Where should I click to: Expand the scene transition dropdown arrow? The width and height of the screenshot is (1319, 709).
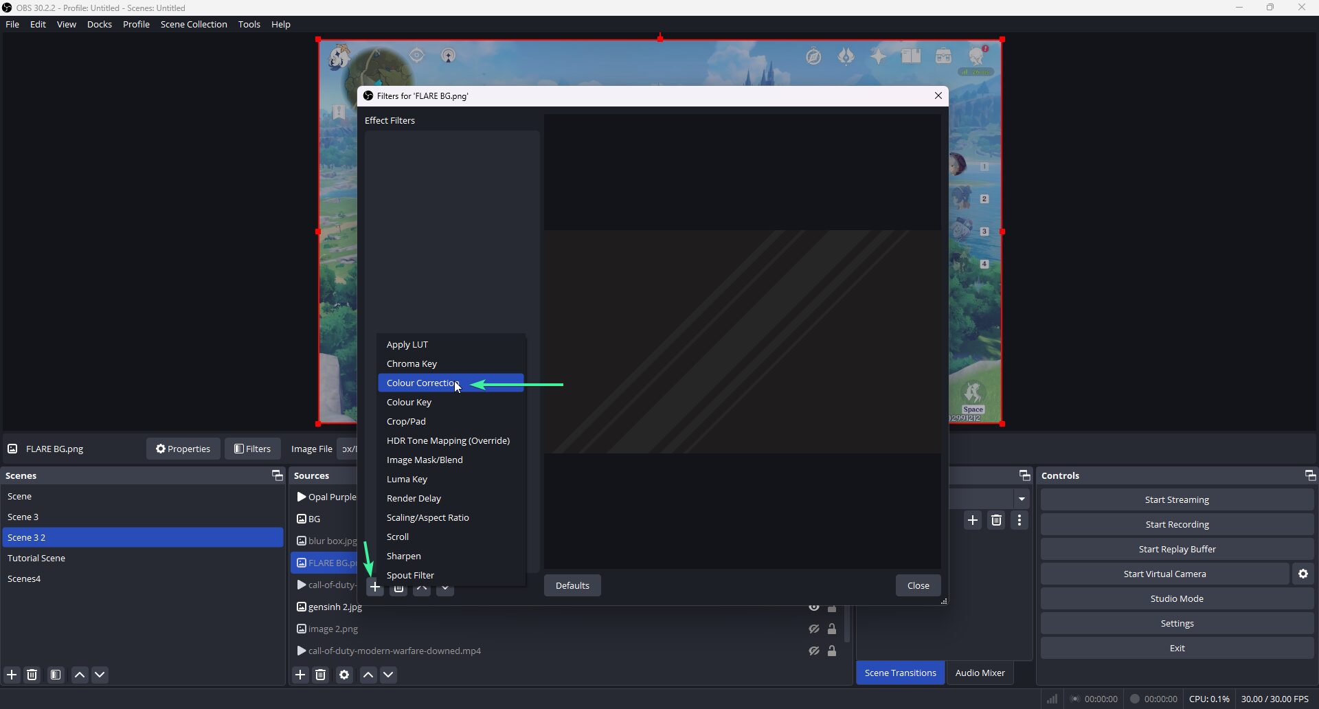tap(1022, 499)
